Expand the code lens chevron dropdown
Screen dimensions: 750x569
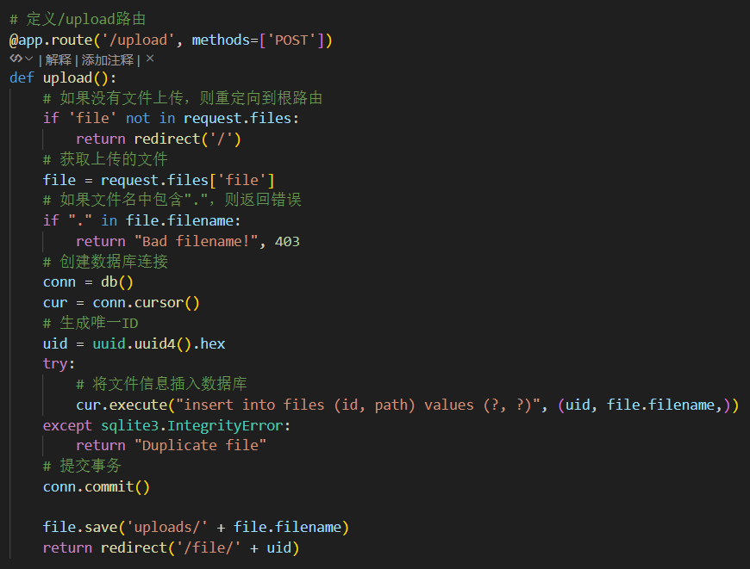coord(29,59)
